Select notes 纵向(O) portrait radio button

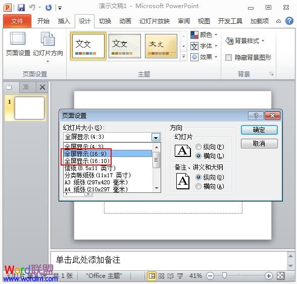tap(198, 177)
